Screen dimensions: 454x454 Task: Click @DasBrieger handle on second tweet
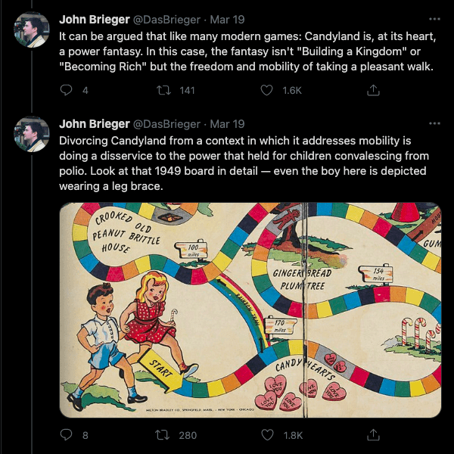tap(167, 123)
